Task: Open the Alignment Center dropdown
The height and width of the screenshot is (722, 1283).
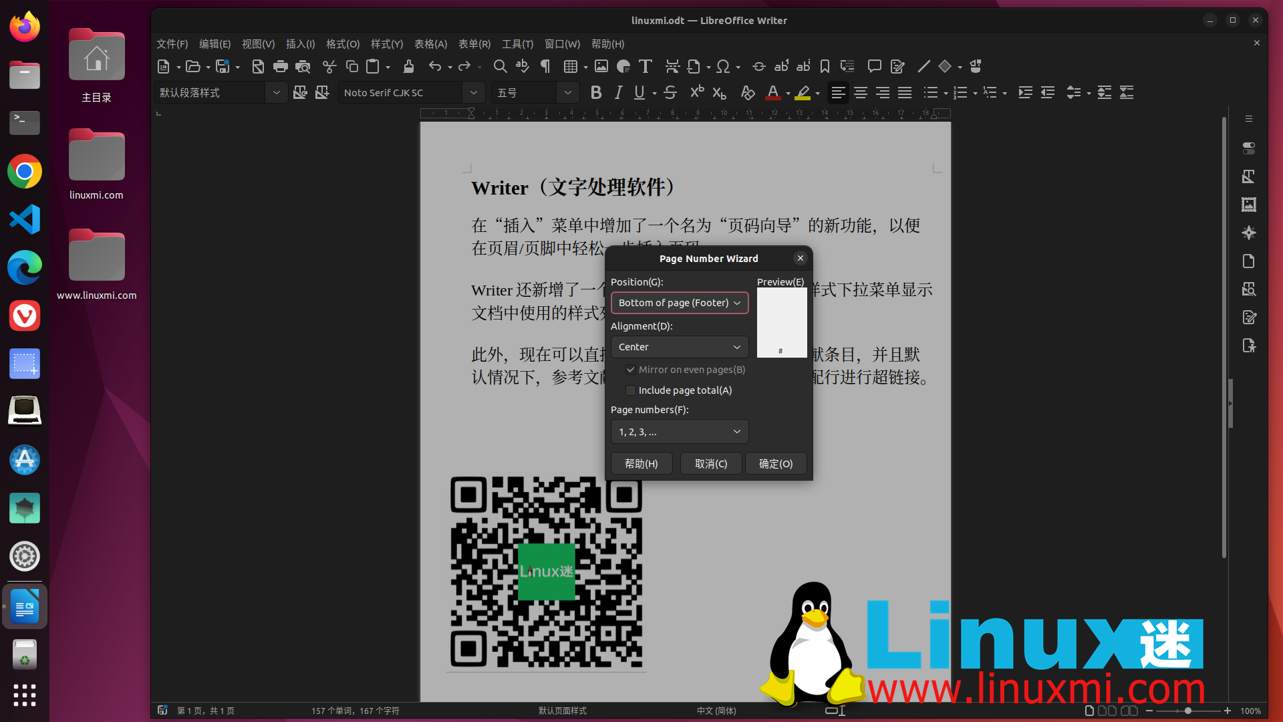Action: (680, 347)
